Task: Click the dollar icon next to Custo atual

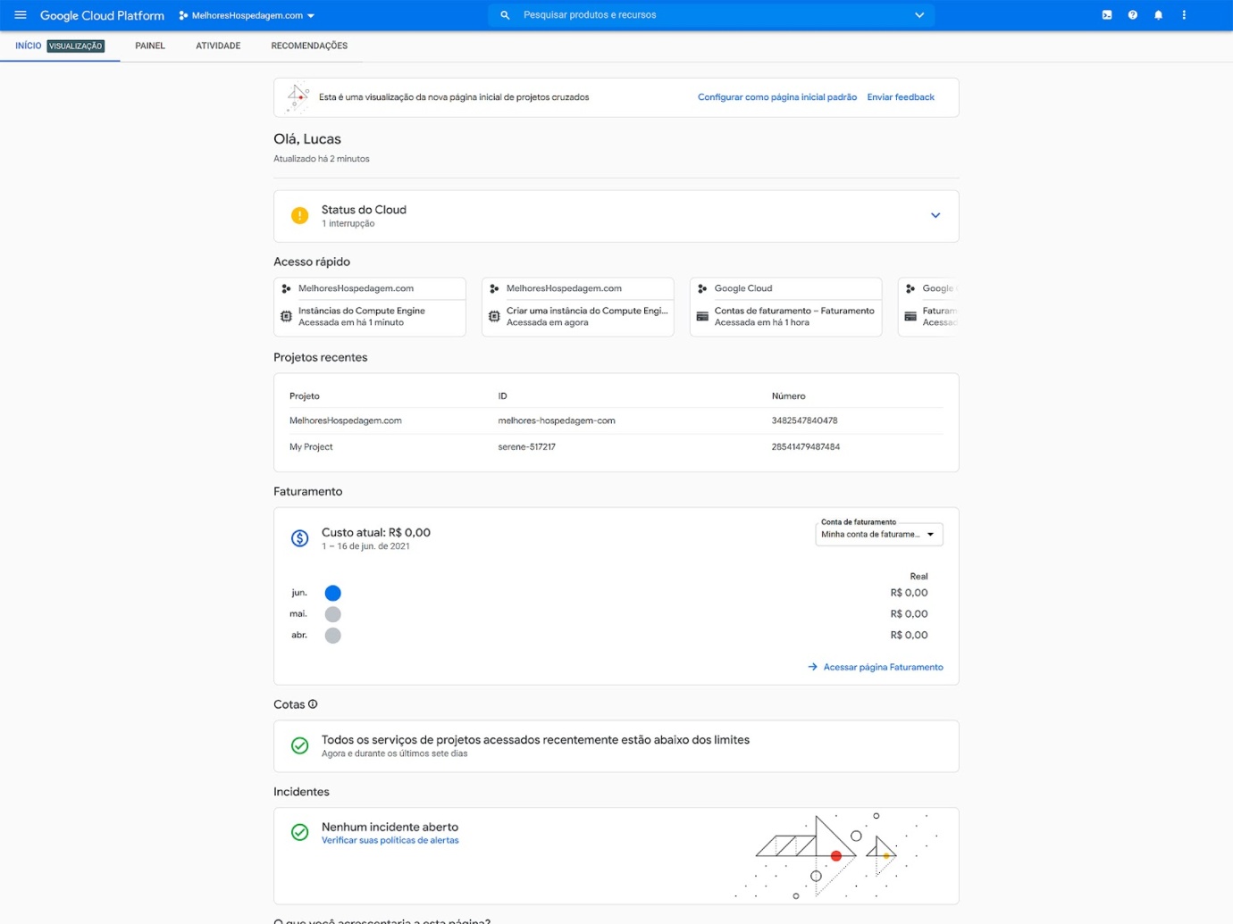Action: (299, 537)
